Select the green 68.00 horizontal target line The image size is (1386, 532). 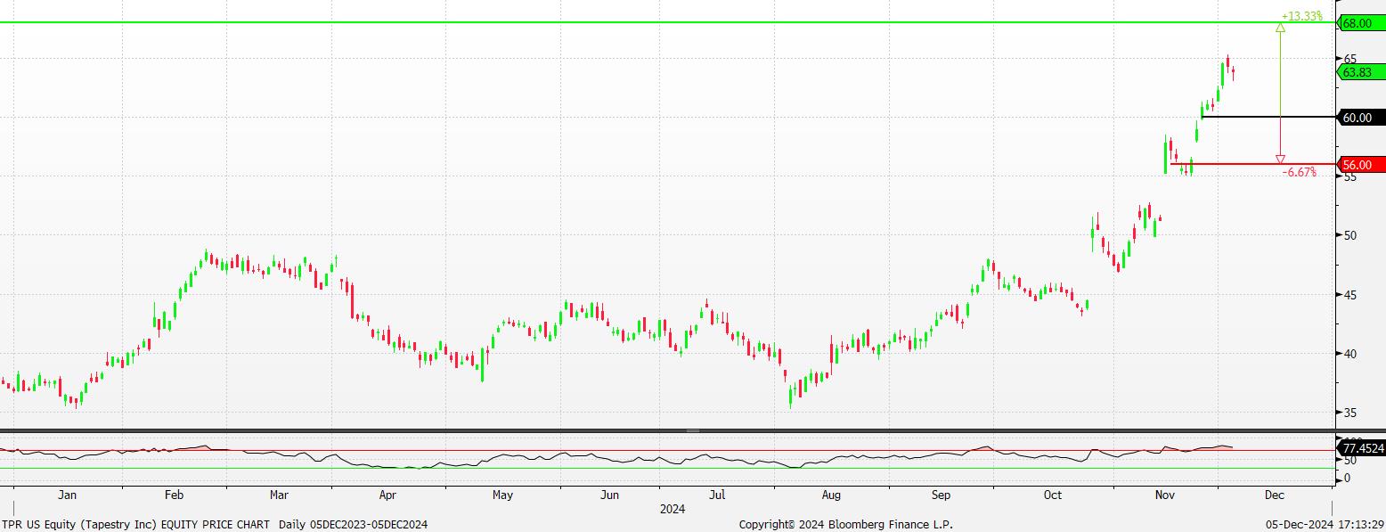668,22
